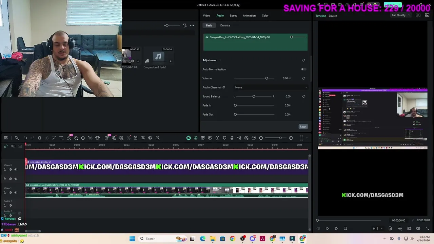Screen dimensions: 434x244
Task: Collapse the Adjustment section
Action: [220, 60]
